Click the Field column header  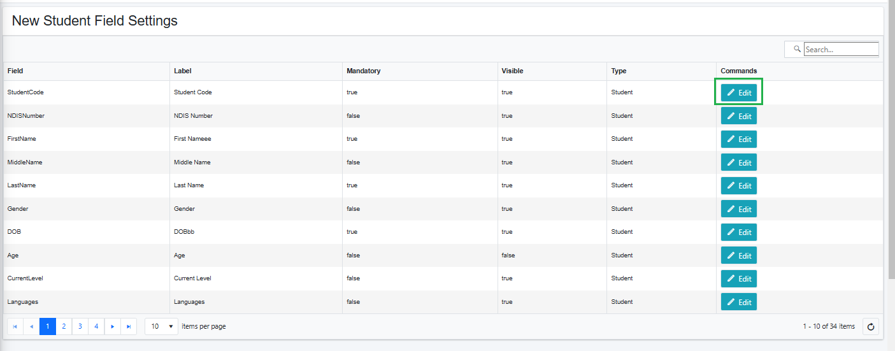tap(15, 71)
